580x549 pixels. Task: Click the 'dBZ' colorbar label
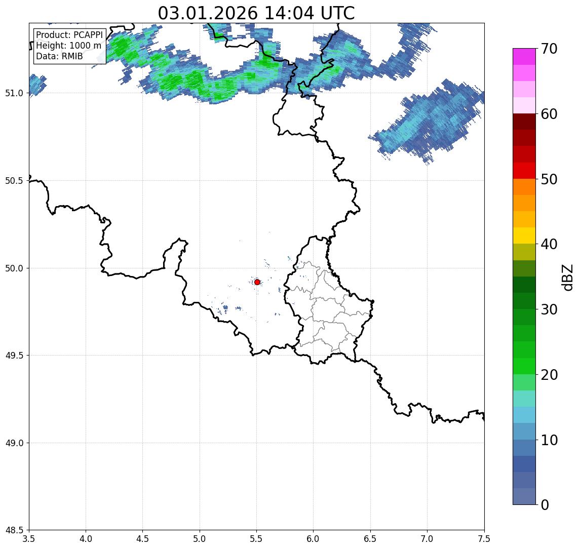point(567,278)
